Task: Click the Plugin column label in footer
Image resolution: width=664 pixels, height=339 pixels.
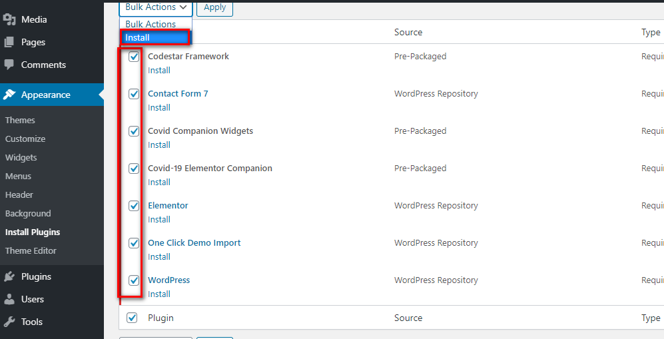Action: (x=161, y=318)
